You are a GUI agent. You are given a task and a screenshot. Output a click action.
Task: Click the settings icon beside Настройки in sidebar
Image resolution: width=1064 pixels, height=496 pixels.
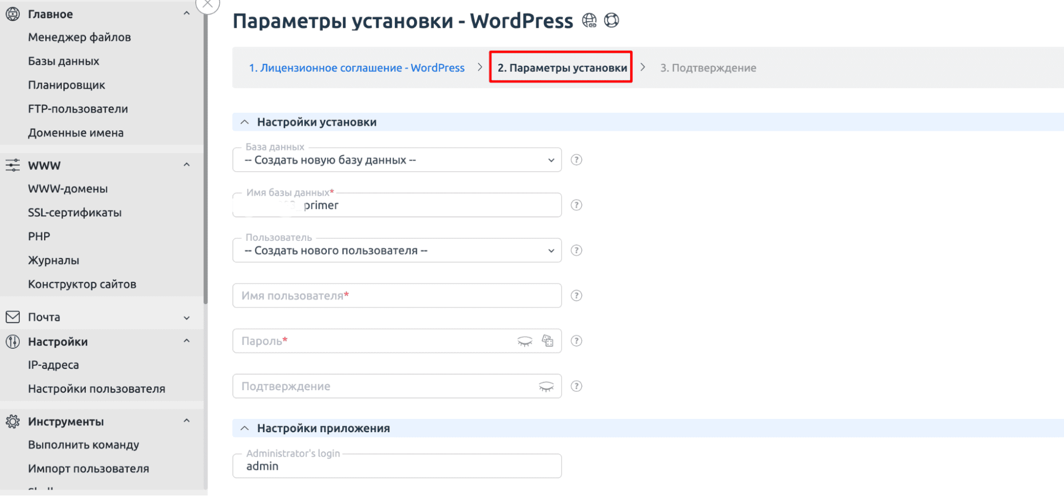(x=13, y=341)
